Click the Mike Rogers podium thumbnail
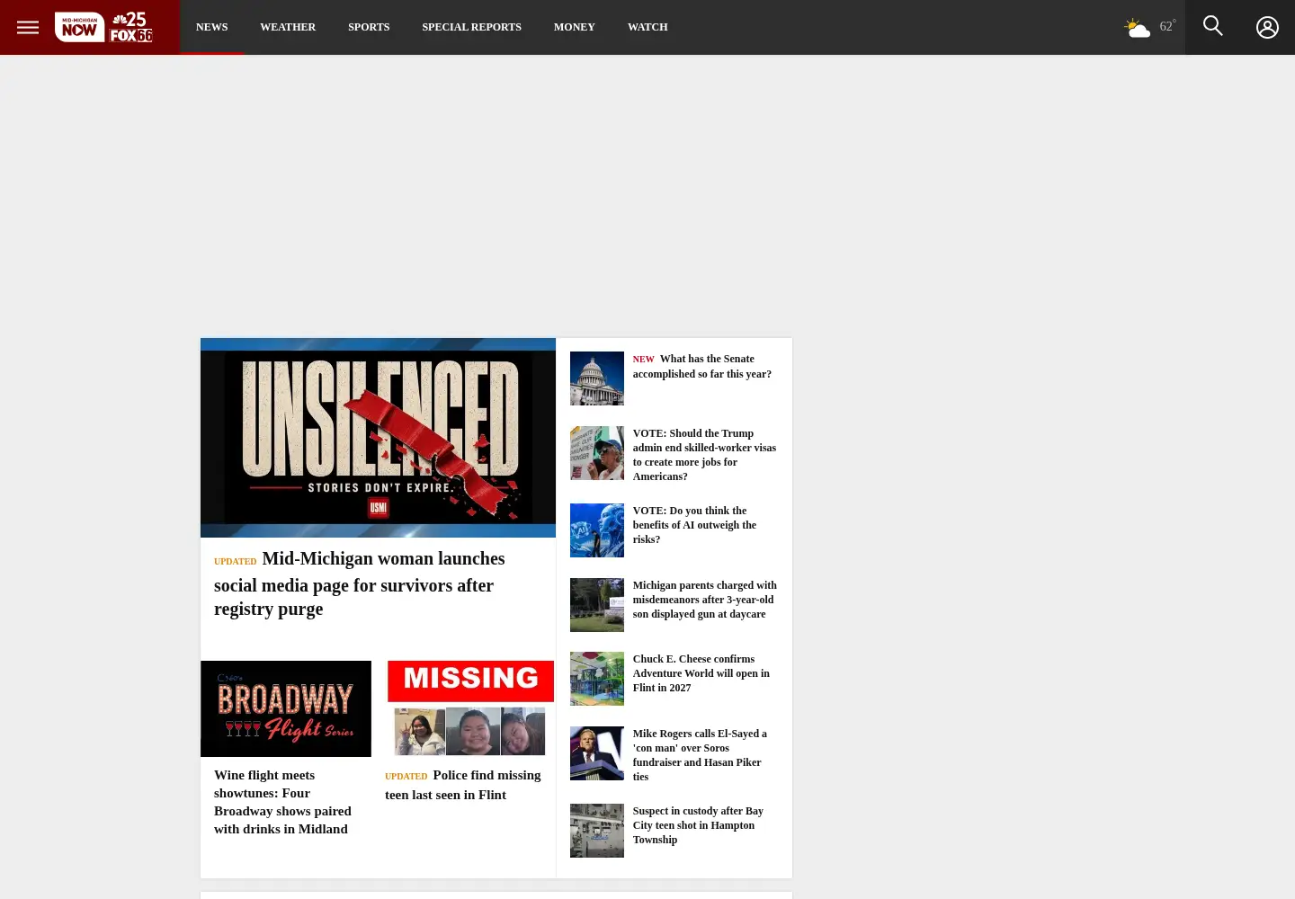Viewport: 1295px width, 899px height. click(x=597, y=753)
